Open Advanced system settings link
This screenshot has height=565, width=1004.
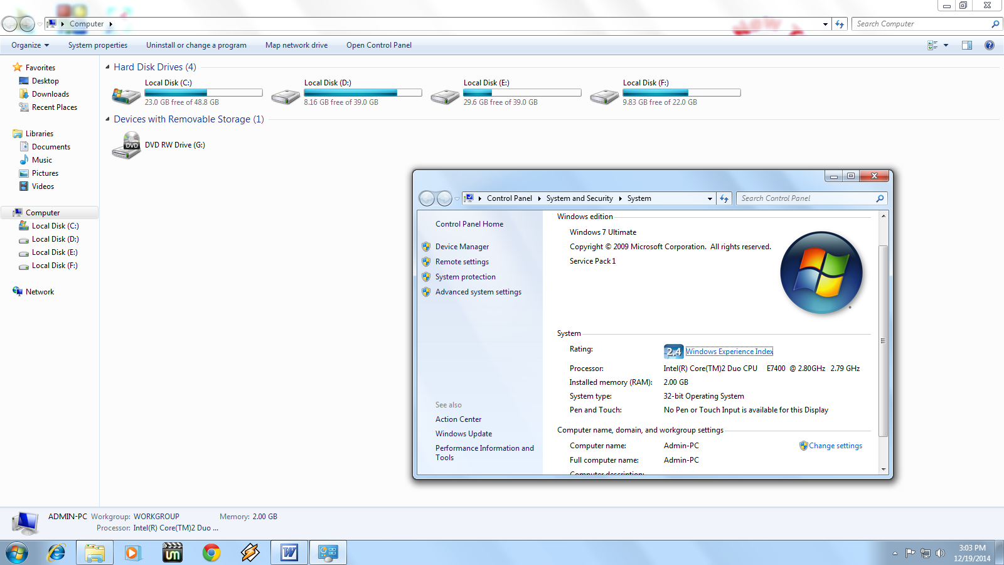[x=478, y=292]
